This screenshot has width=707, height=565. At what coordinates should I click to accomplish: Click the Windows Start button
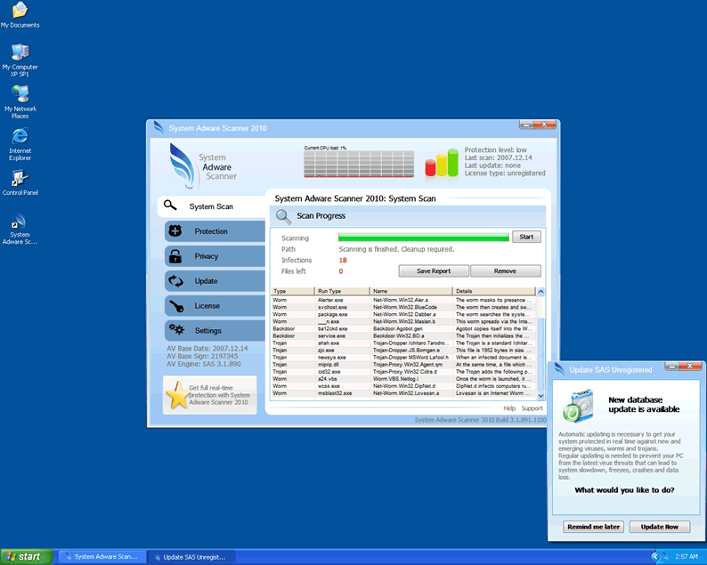pos(24,556)
